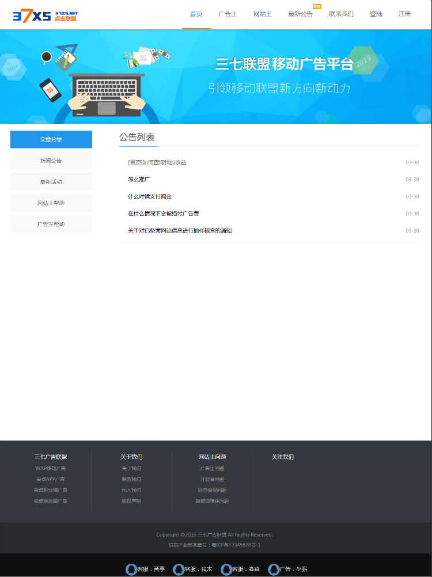Click footer link 安卓APP广告
The height and width of the screenshot is (577, 432).
(x=51, y=479)
